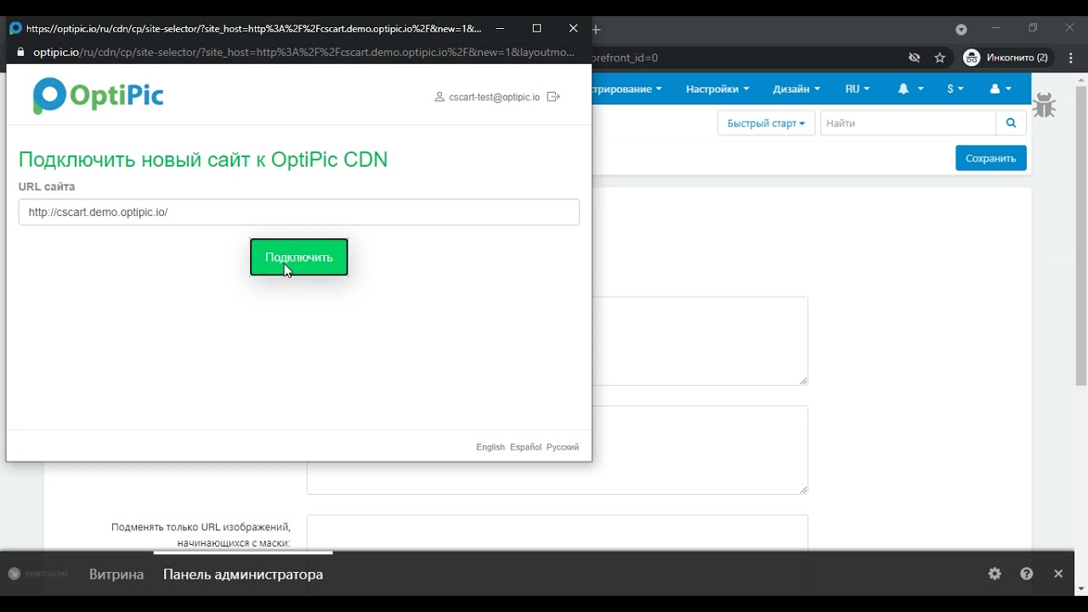Screen dimensions: 1088x612
Task: Click the lock icon in popup address bar
Action: [x=21, y=52]
